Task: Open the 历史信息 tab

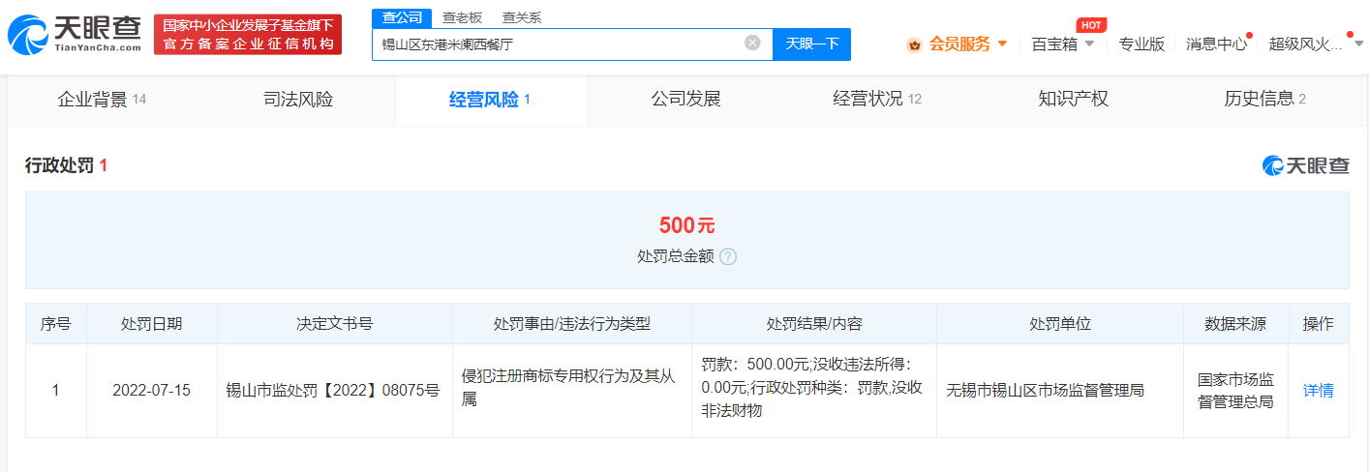Action: [x=1264, y=99]
